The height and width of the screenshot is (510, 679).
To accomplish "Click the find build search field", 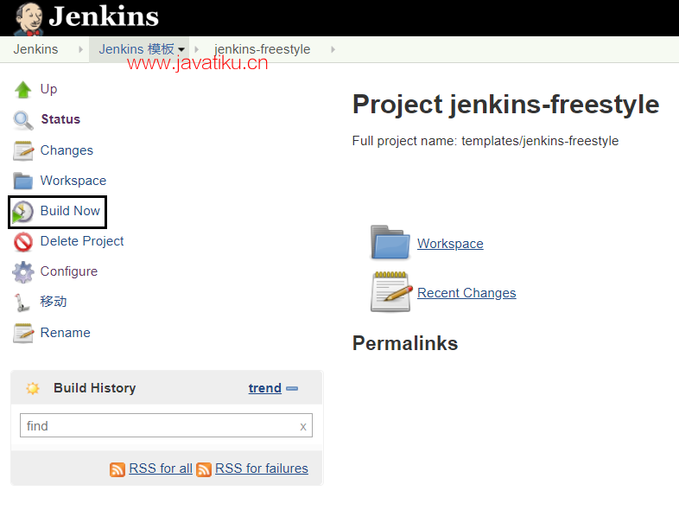I will tap(166, 425).
